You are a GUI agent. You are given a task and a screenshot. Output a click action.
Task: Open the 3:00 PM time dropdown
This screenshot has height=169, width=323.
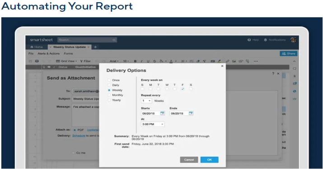click(153, 124)
